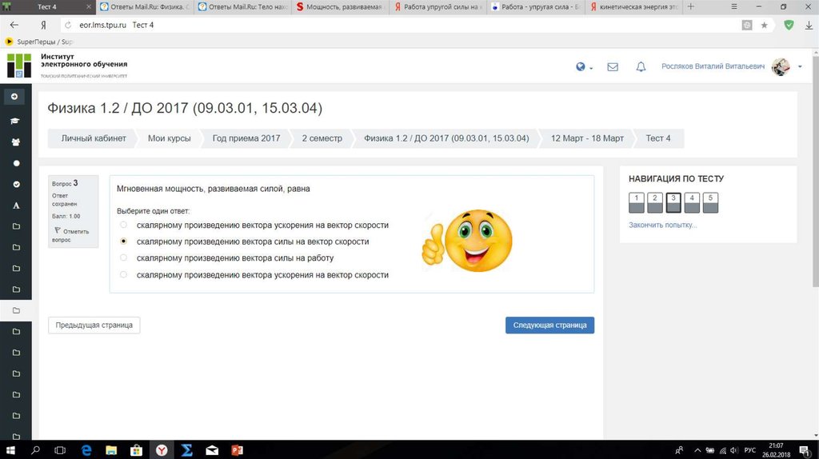Select answer вектора силы на работу
The width and height of the screenshot is (819, 459).
point(123,258)
